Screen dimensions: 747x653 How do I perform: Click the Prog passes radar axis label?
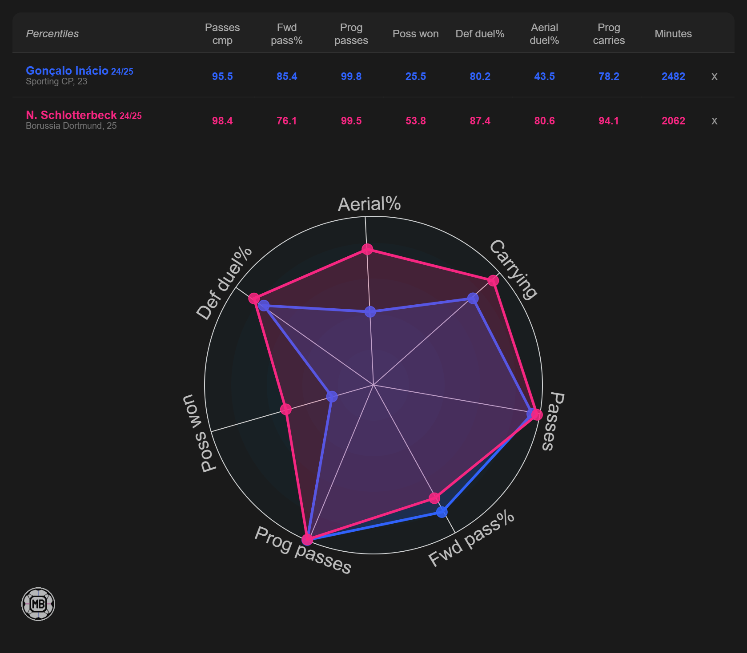pos(303,550)
